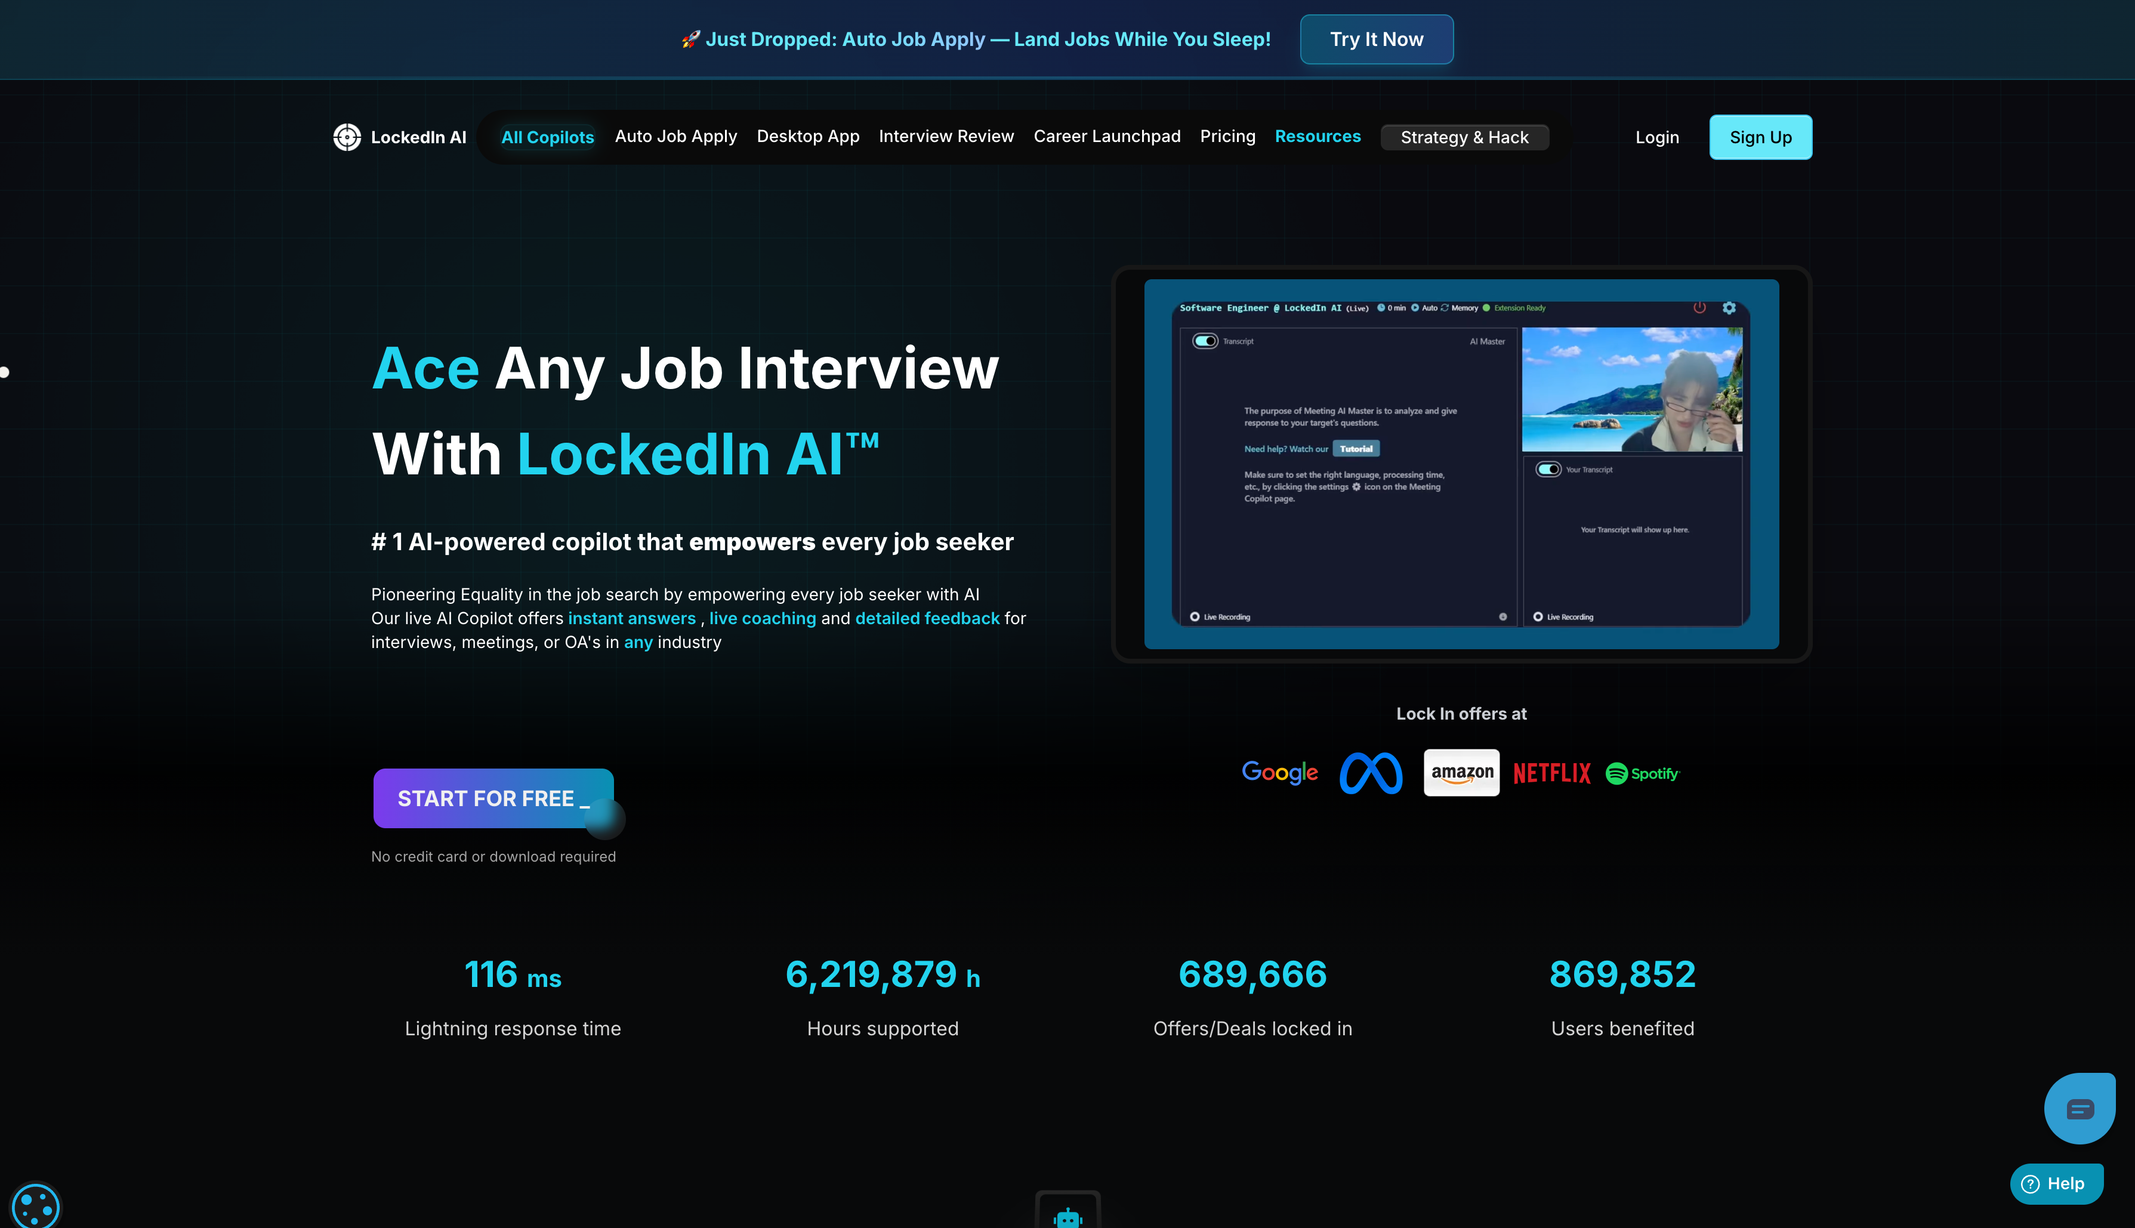Toggle the Transcript switch in the demo
This screenshot has width=2135, height=1228.
point(1205,341)
